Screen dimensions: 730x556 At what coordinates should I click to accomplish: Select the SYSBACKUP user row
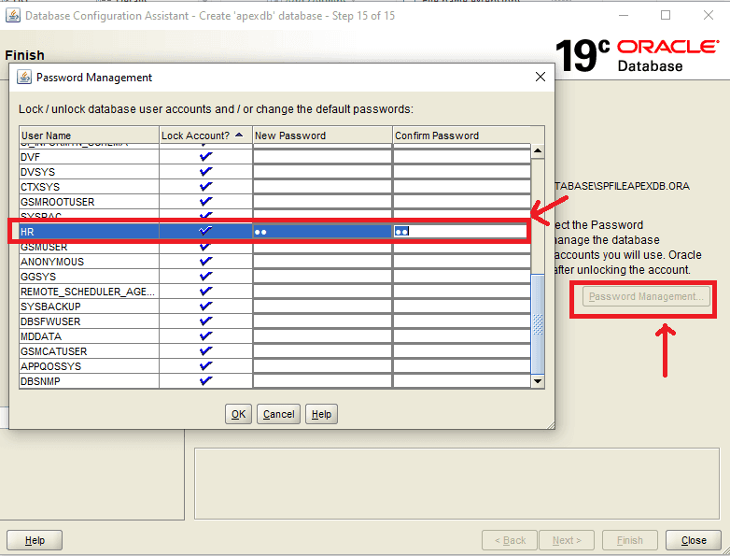click(x=89, y=307)
